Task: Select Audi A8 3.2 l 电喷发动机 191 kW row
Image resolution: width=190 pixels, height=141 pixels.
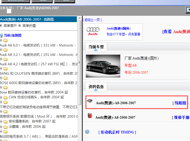Action: click(39, 55)
